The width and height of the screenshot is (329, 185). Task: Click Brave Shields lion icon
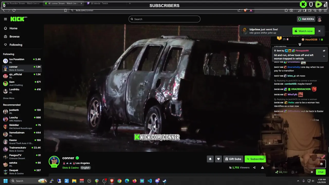(x=245, y=10)
